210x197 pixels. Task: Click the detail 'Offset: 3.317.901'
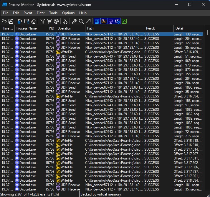pos(186,176)
